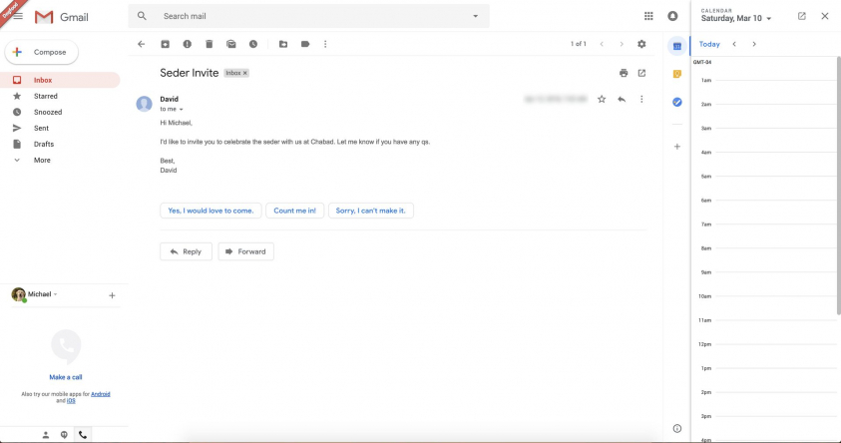The width and height of the screenshot is (841, 443).
Task: Open calendar in new tab
Action: tap(801, 16)
